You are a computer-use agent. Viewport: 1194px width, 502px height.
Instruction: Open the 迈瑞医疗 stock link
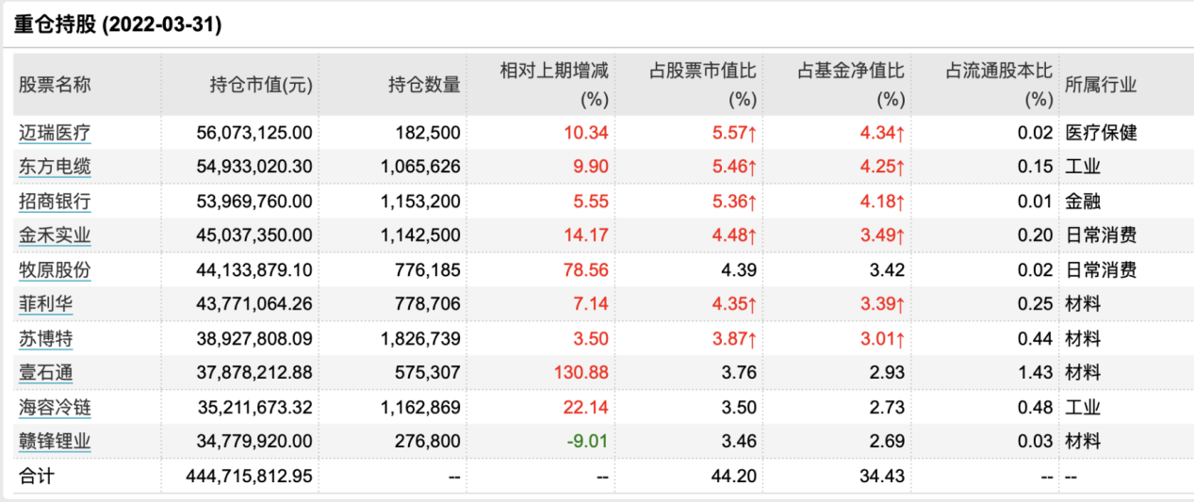tap(55, 133)
